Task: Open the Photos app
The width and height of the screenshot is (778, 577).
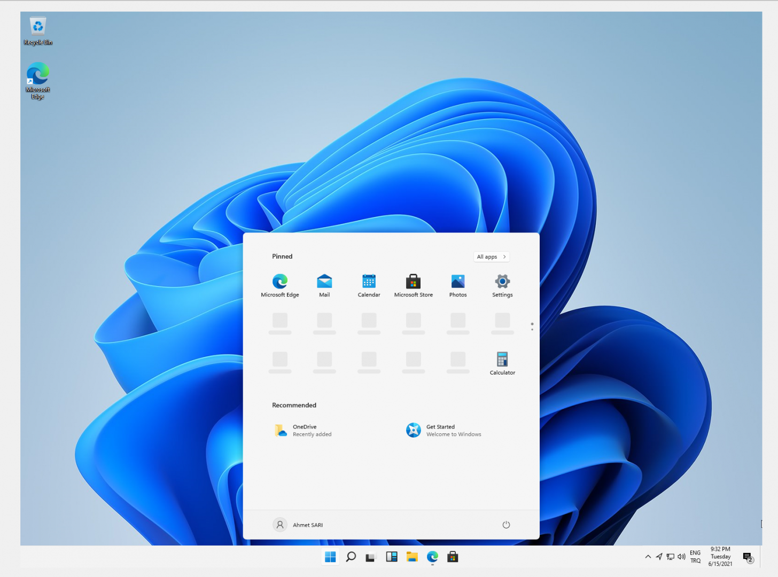Action: point(457,285)
